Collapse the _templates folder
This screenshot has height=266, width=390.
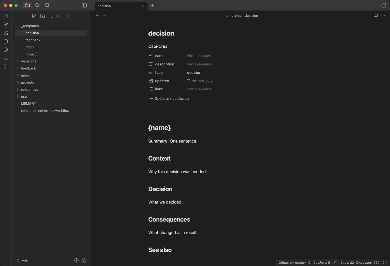click(18, 26)
